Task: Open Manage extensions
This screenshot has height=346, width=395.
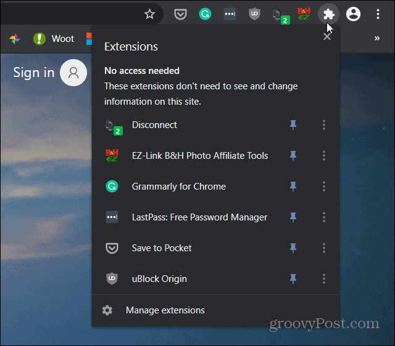Action: coord(215,310)
